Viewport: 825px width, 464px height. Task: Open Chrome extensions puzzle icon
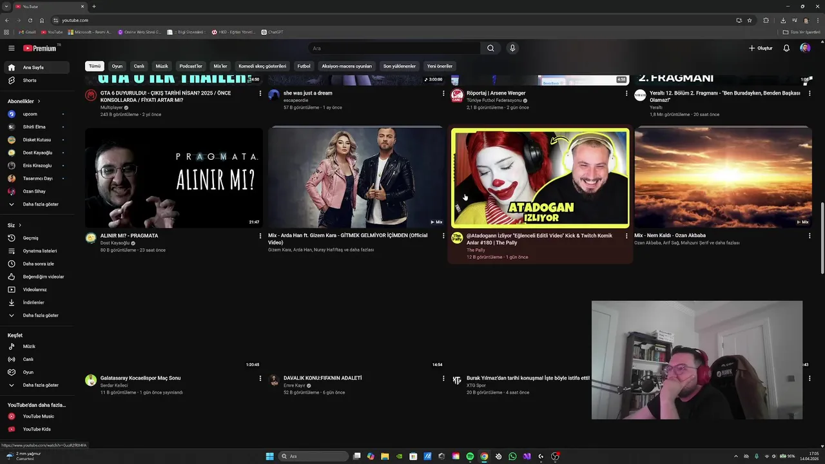coord(766,20)
